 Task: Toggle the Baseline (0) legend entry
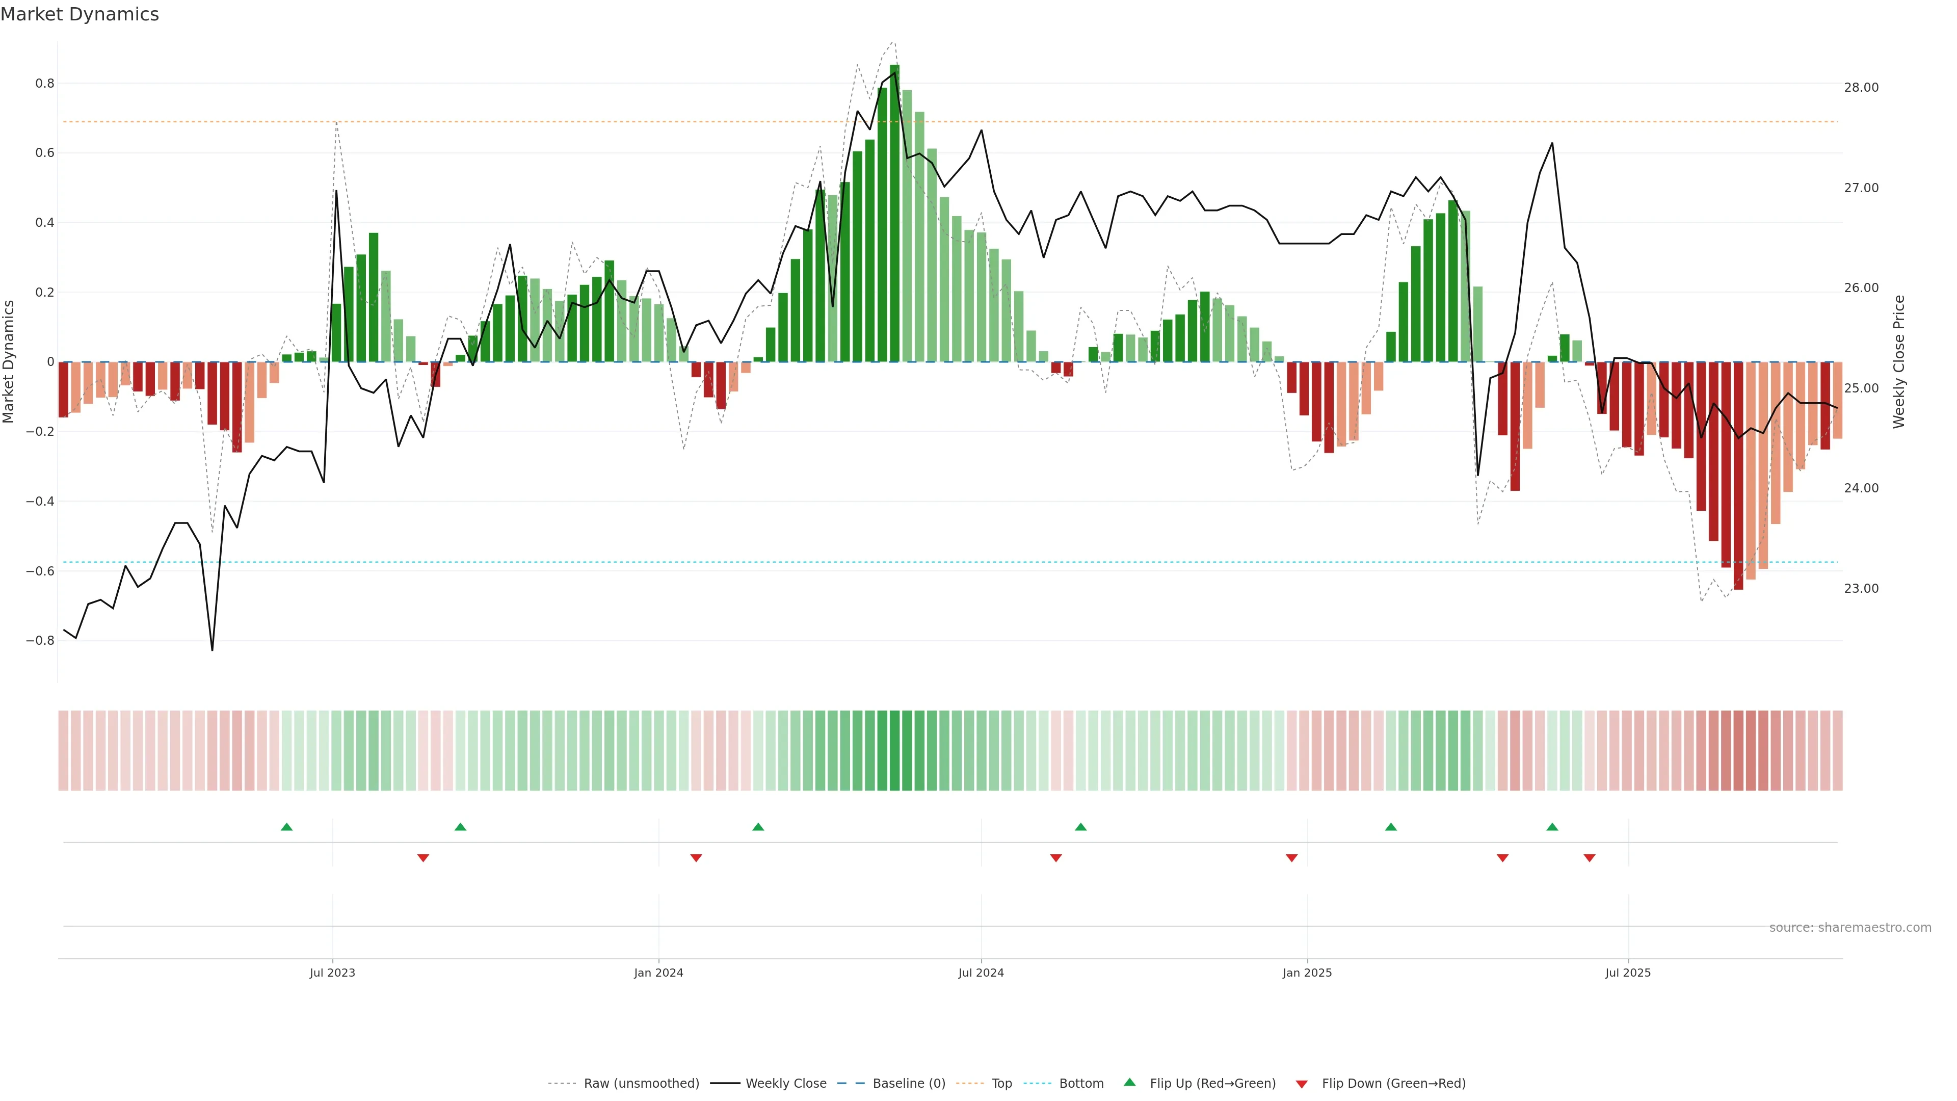tap(909, 1084)
